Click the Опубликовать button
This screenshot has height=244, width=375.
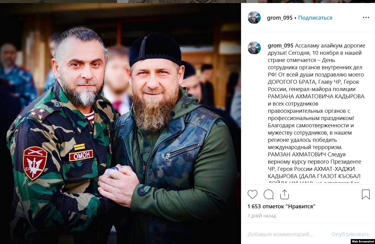(x=351, y=234)
